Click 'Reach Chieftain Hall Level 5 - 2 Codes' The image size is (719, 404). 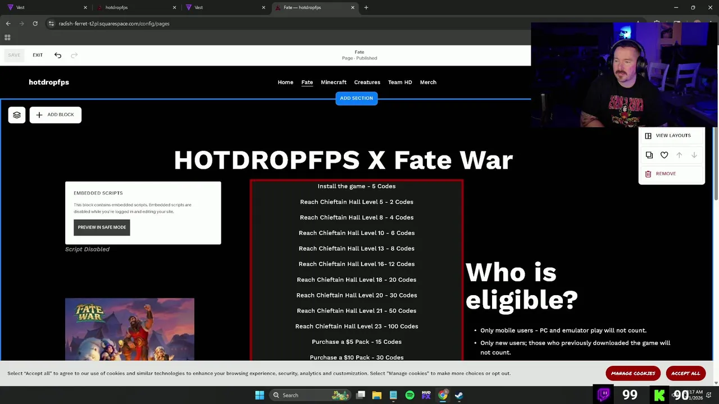[357, 202]
